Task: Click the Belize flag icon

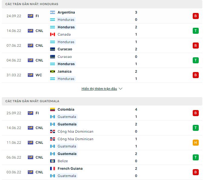Action: point(53,161)
